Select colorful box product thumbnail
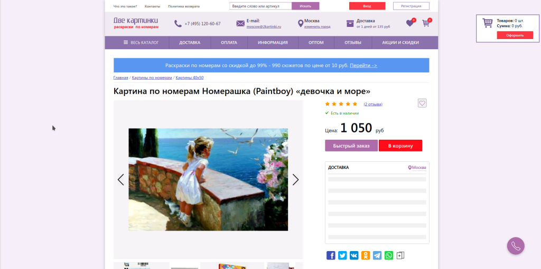 click(232, 265)
